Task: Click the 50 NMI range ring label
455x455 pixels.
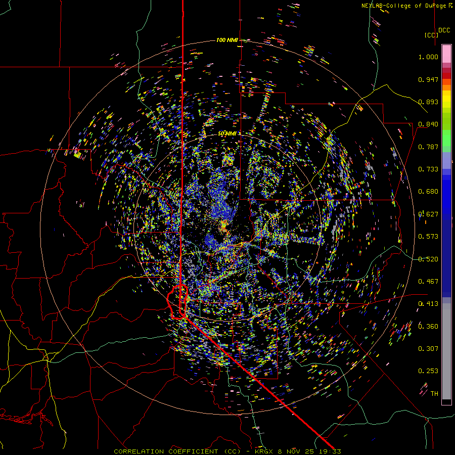Action: [x=227, y=133]
